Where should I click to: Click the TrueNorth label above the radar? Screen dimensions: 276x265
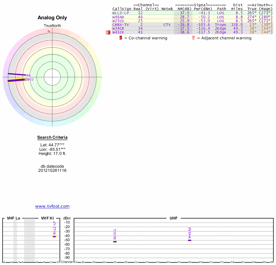point(52,26)
